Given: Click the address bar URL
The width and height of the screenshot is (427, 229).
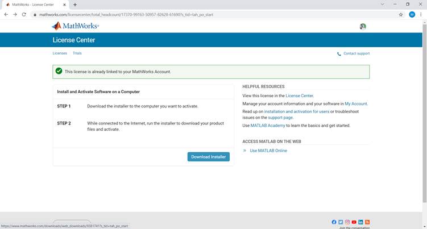Looking at the screenshot, I should pos(126,15).
